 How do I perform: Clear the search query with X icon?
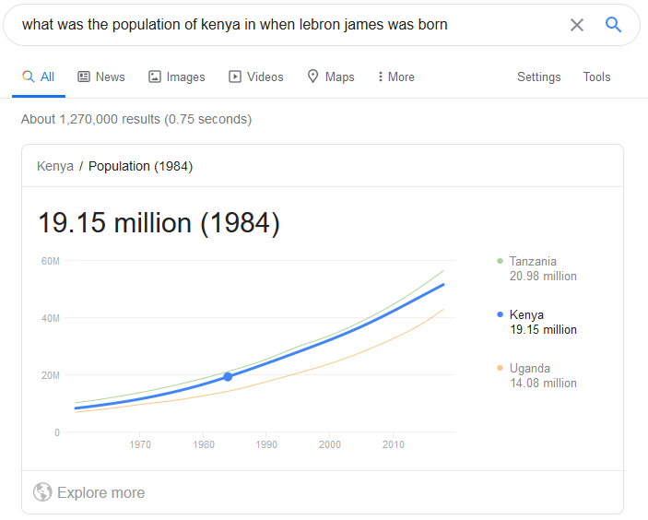pos(576,25)
